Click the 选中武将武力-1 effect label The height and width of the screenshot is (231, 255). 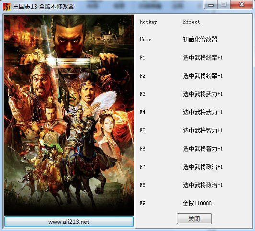(203, 112)
